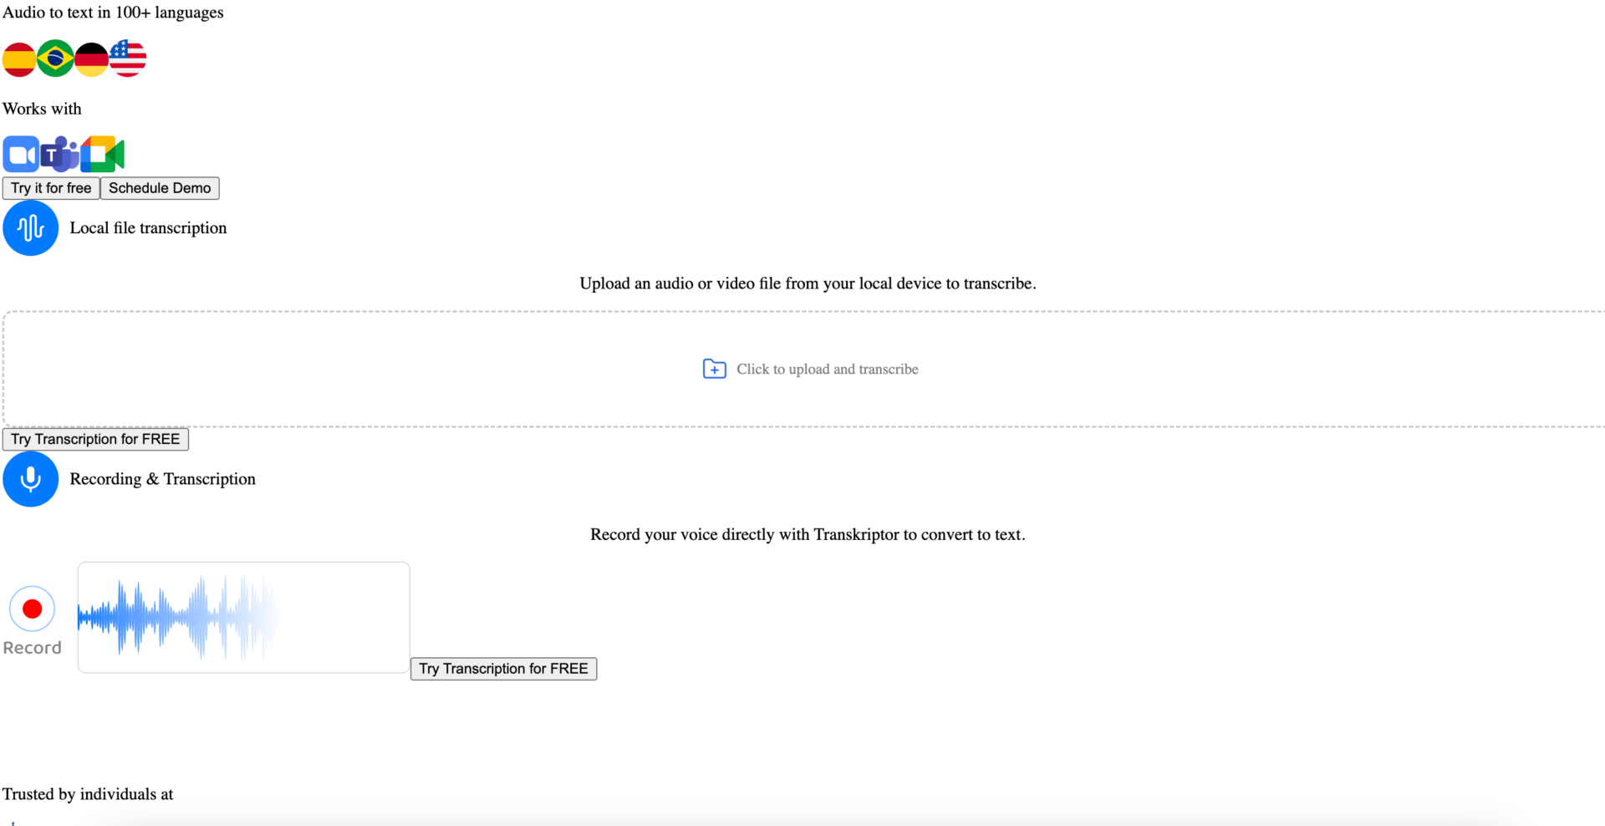This screenshot has height=826, width=1605.
Task: Click the blue microphone recording icon
Action: pos(31,479)
